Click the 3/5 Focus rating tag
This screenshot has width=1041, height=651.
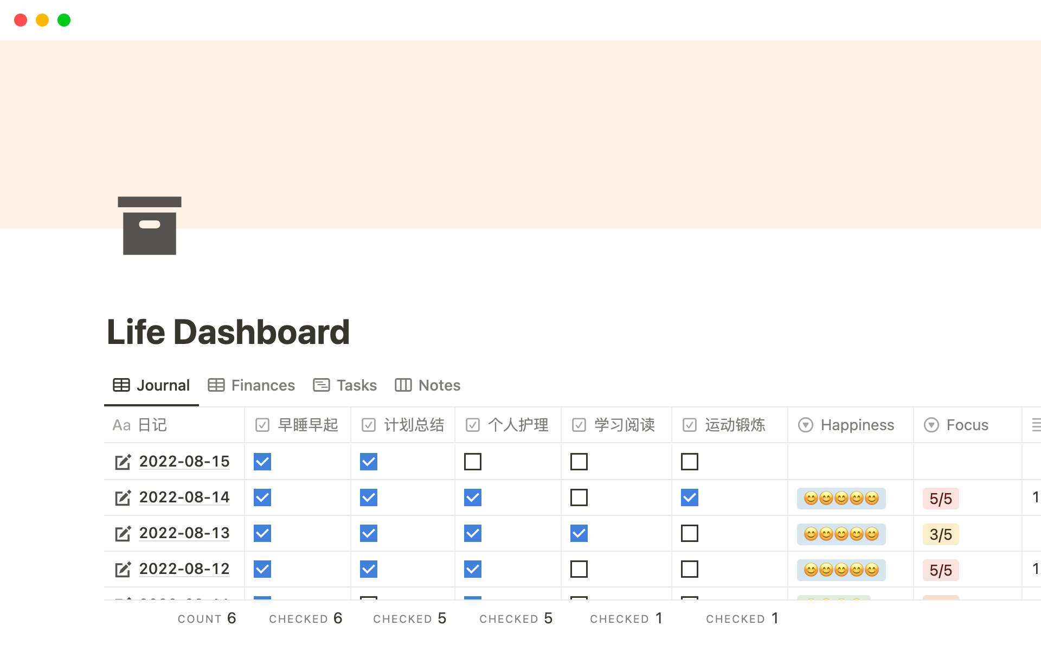tap(941, 534)
